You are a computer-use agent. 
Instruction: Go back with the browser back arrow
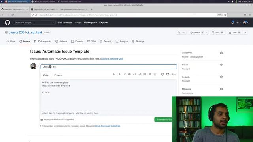[3, 15]
